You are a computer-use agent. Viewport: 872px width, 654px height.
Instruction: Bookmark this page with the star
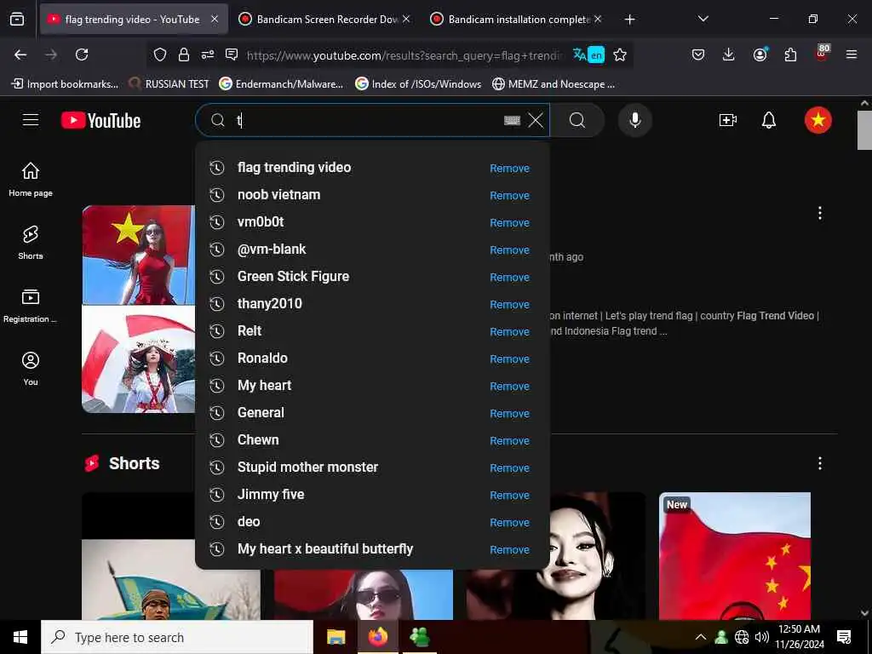[x=620, y=54]
